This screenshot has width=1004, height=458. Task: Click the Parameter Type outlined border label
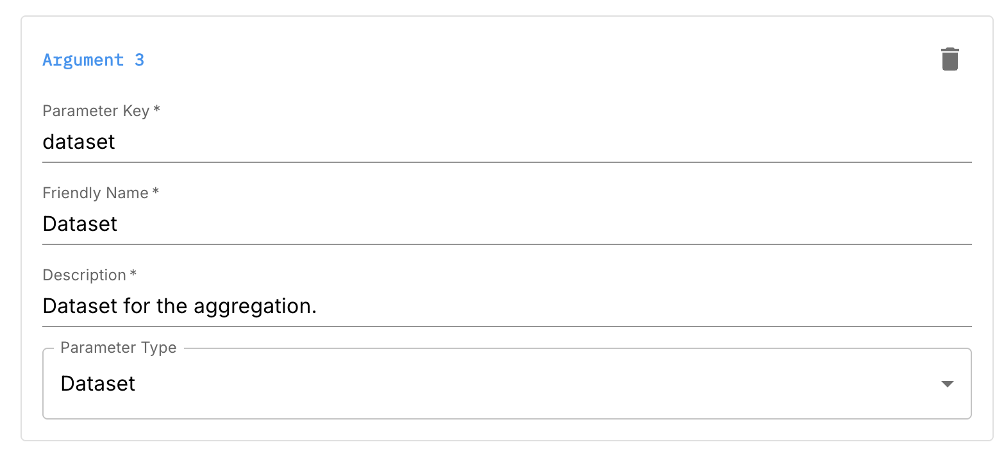[118, 348]
